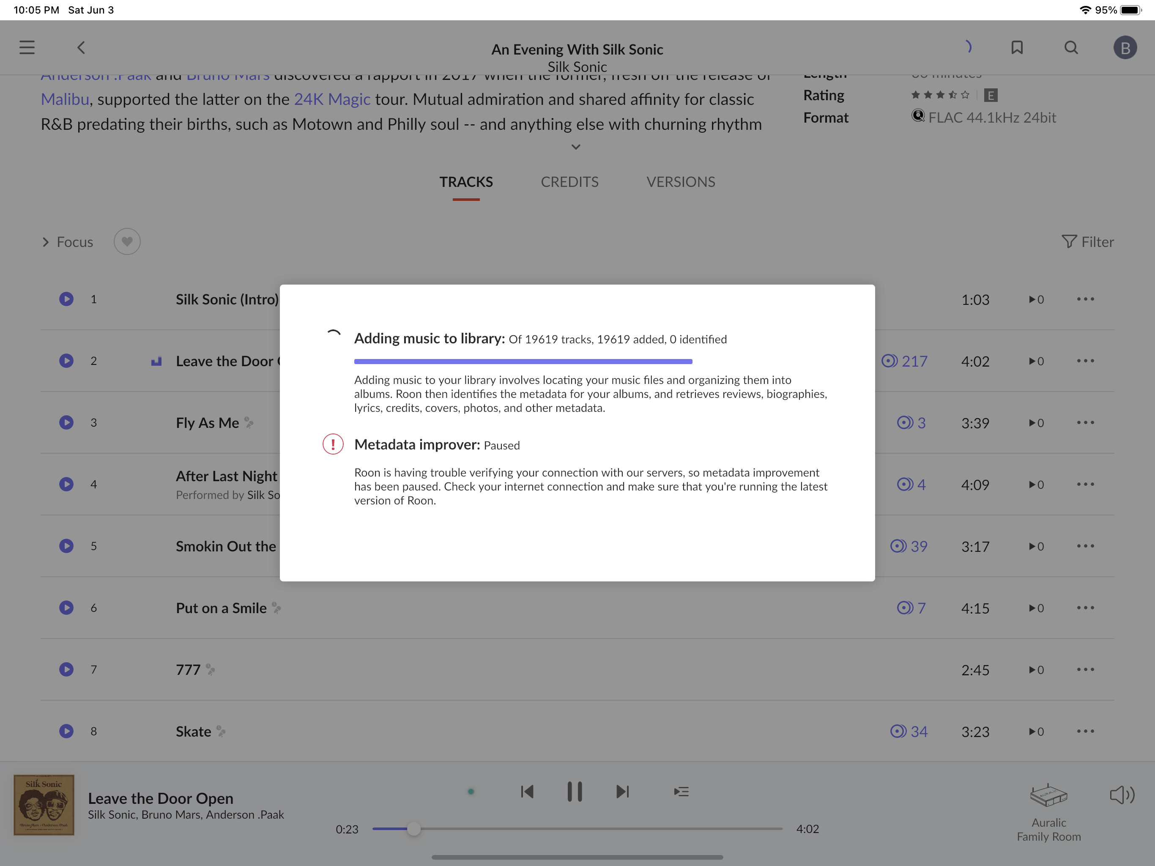The height and width of the screenshot is (866, 1155).
Task: Open the 24K Magic link
Action: tap(331, 99)
